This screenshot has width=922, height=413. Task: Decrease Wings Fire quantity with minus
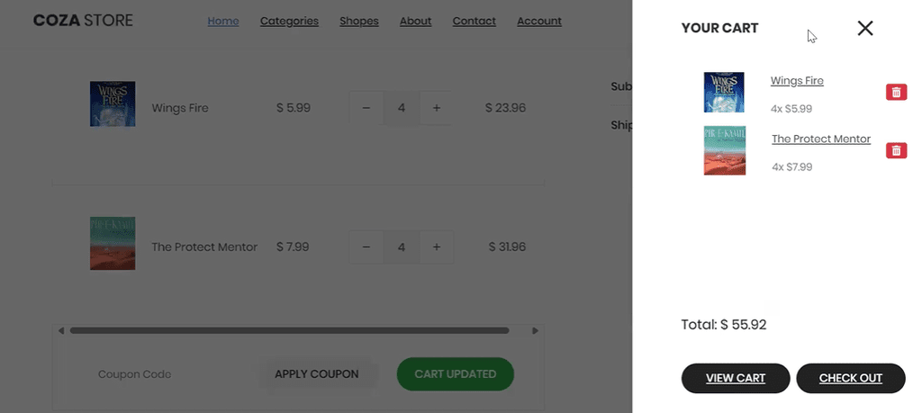pos(366,108)
